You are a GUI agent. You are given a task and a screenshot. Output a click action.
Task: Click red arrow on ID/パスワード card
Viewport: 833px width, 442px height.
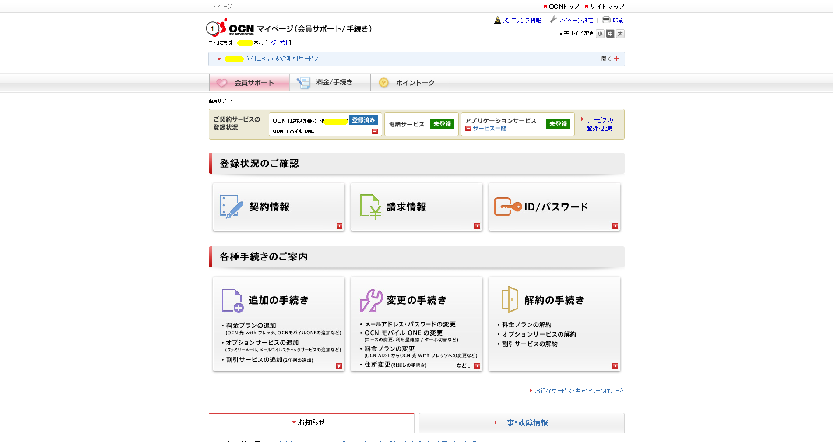615,226
